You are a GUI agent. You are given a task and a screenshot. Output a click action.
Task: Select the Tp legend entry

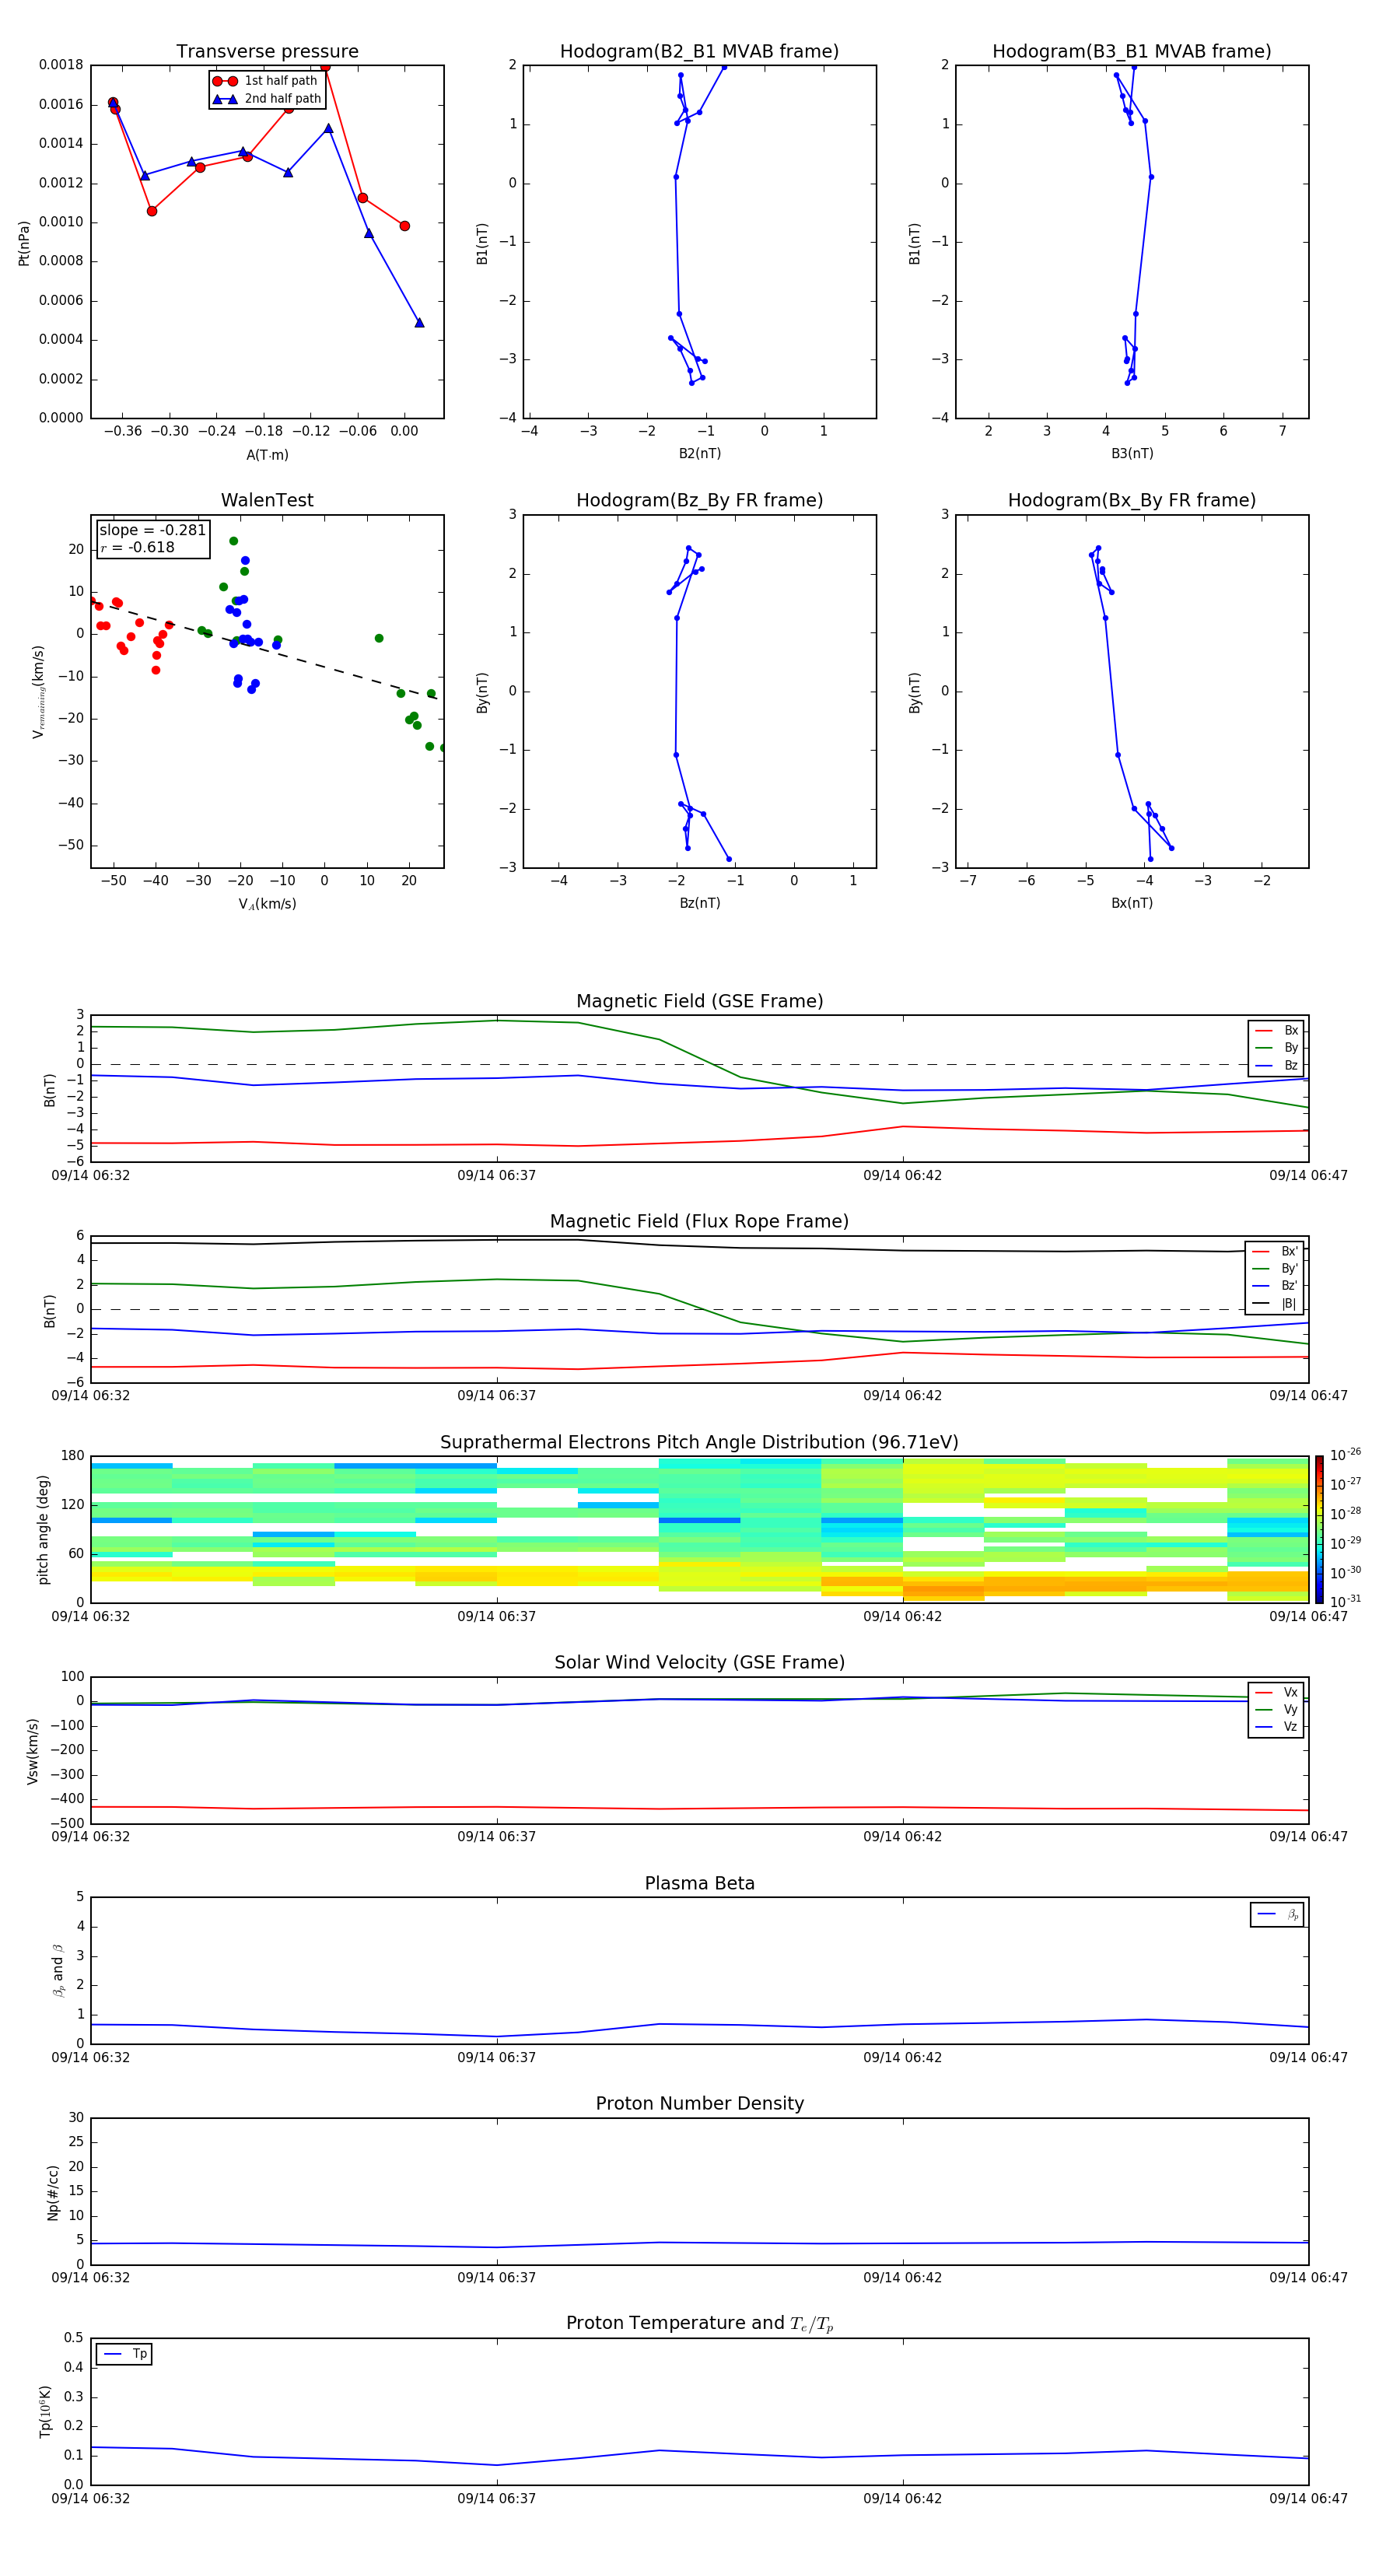[124, 2354]
